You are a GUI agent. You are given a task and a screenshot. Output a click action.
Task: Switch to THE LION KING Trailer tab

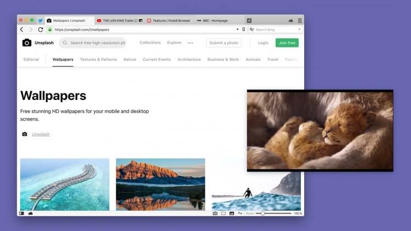119,20
